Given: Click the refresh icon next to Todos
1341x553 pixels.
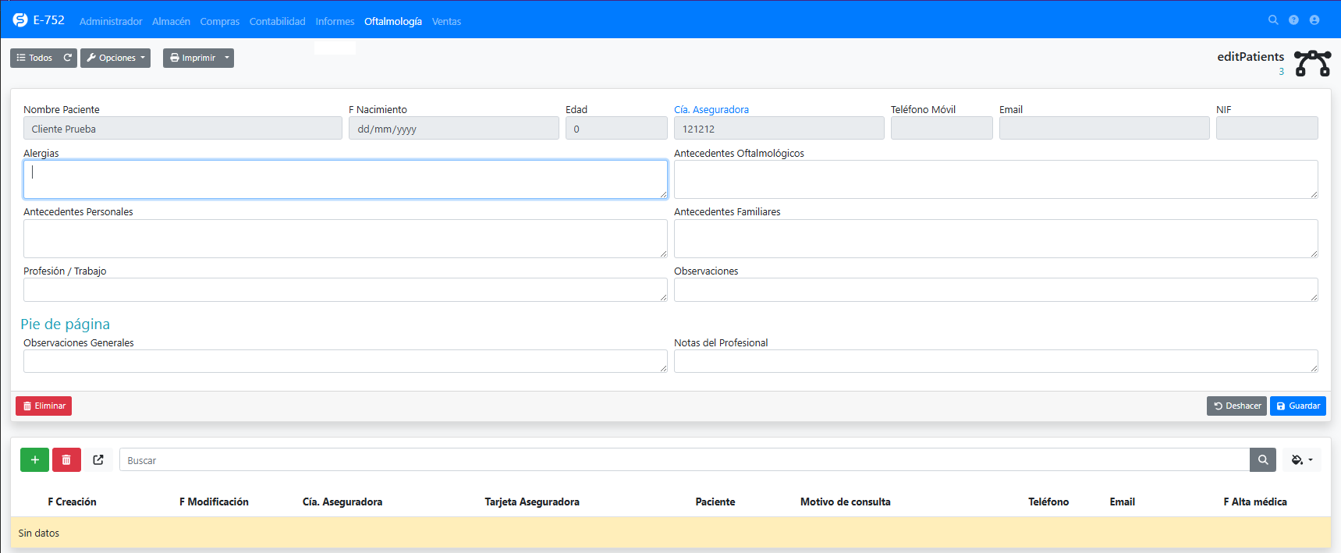Looking at the screenshot, I should pyautogui.click(x=68, y=58).
